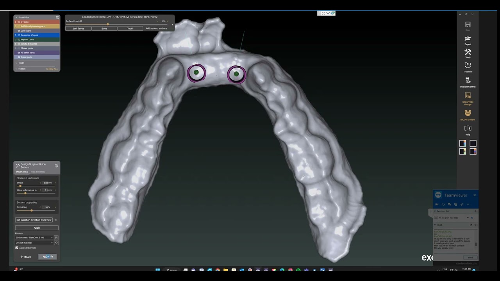Open the Default material dropdown
Screen dimensions: 500x281
point(34,243)
